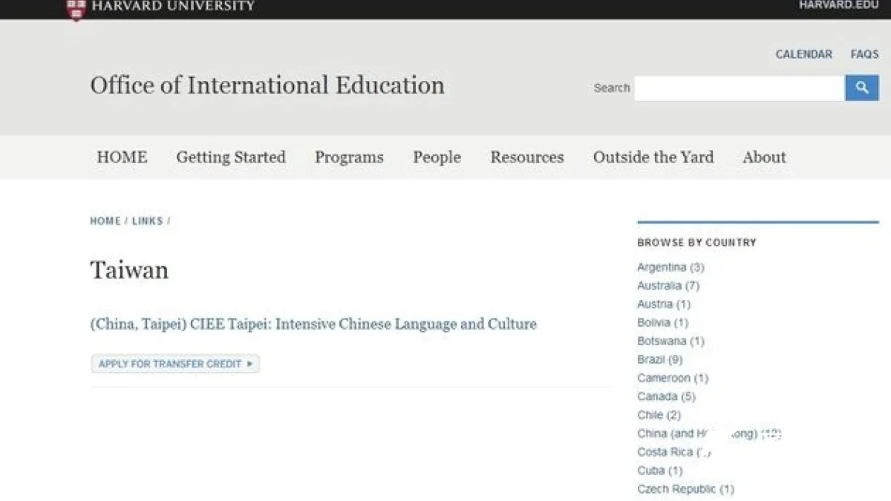Click the Harvard University header title
The height and width of the screenshot is (501, 891).
(x=173, y=6)
